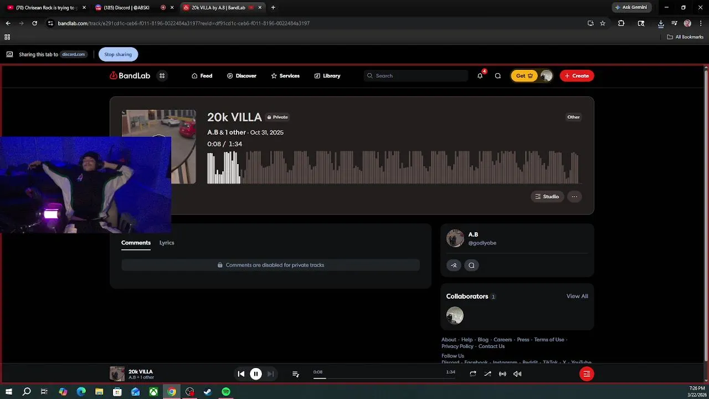
Task: Reload the page
Action: 35,23
